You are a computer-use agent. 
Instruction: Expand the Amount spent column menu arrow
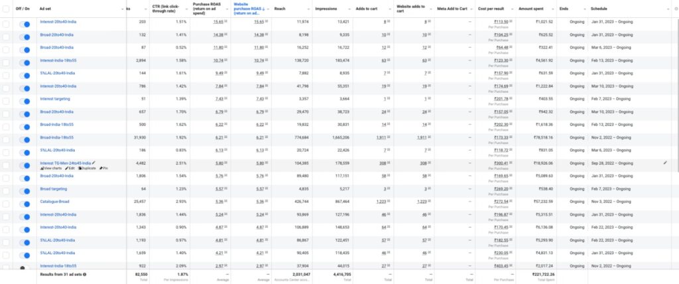[x=553, y=9]
